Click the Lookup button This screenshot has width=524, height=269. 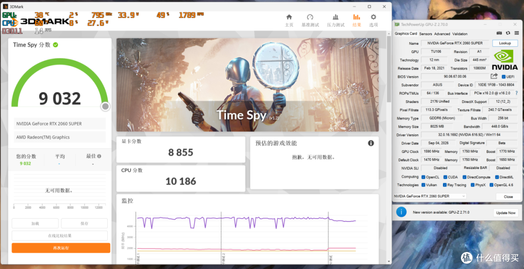[505, 43]
